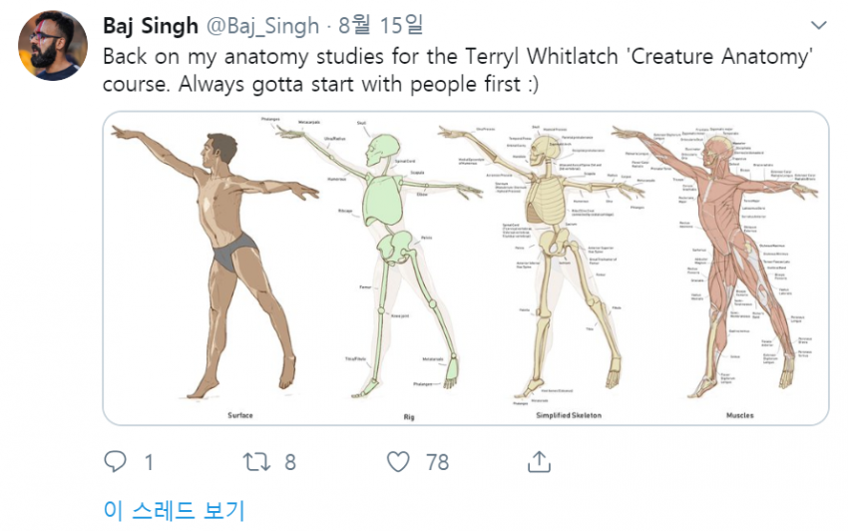Open Baj Singh's profile picture

tap(52, 46)
